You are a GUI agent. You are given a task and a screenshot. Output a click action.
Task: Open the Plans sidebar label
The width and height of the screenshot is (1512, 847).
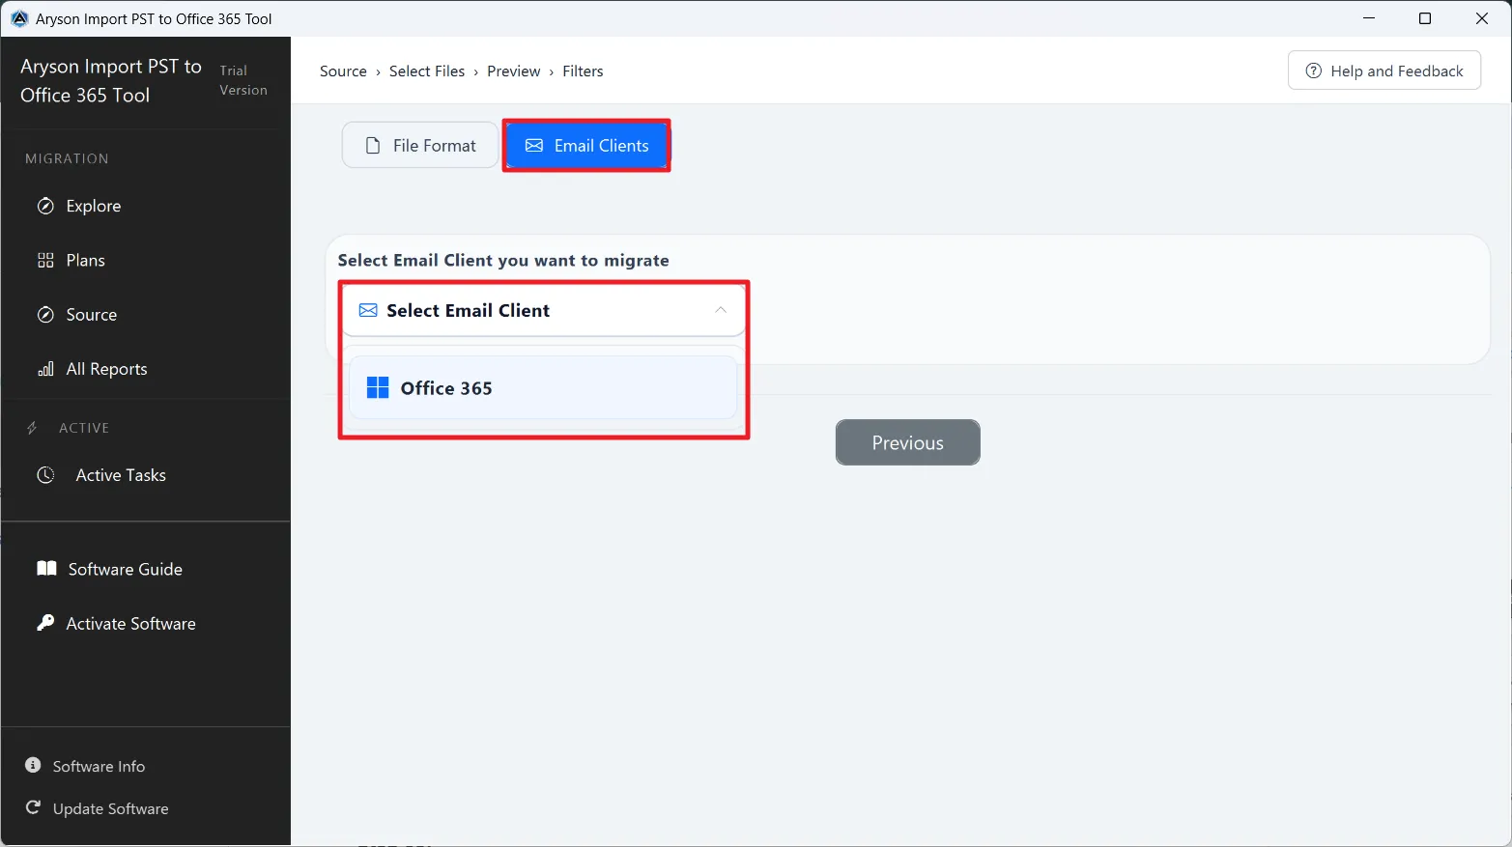coord(85,260)
